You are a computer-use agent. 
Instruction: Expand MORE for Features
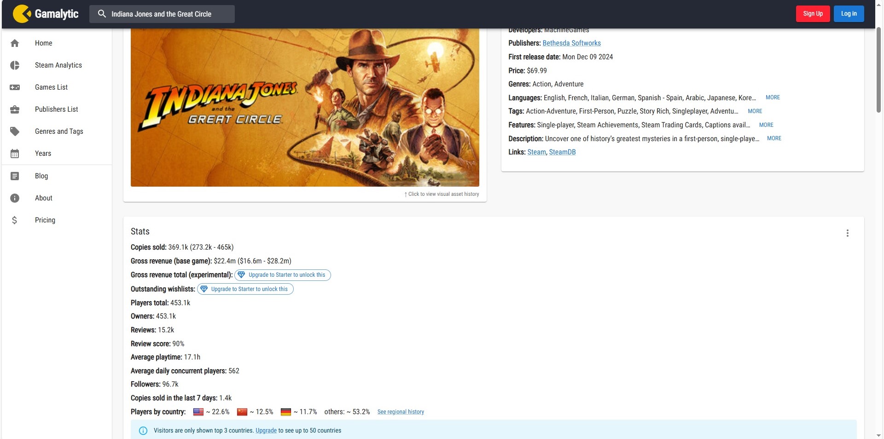point(766,125)
